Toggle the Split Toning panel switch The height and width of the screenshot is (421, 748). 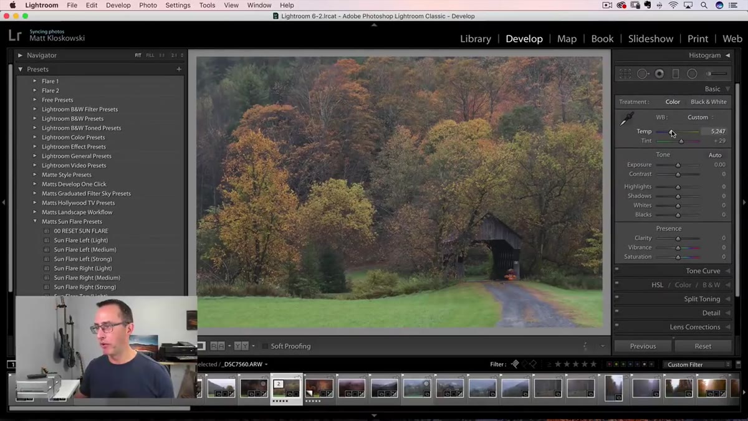coord(616,297)
